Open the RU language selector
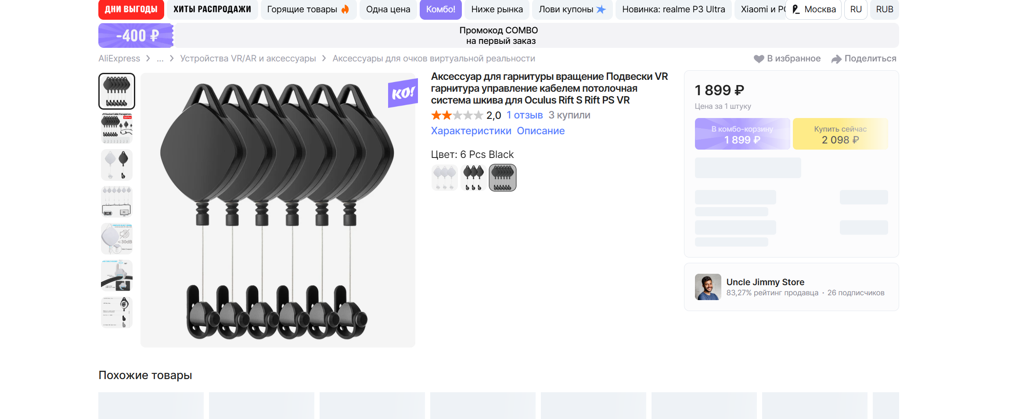 click(856, 9)
